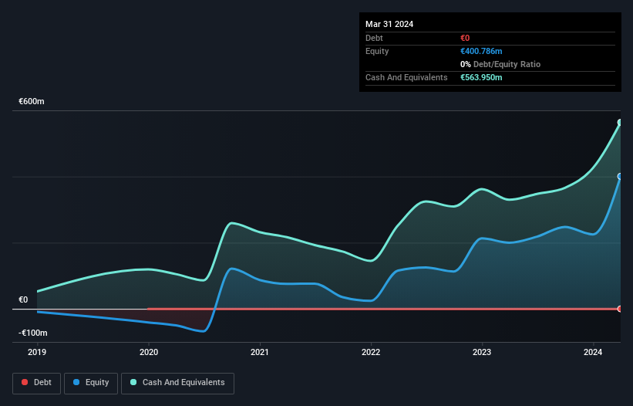Click the 0% Debt/Equity Ratio text
The height and width of the screenshot is (406, 633).
[500, 64]
